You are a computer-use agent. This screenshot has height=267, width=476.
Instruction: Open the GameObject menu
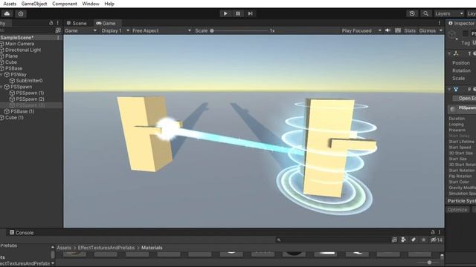[x=34, y=4]
